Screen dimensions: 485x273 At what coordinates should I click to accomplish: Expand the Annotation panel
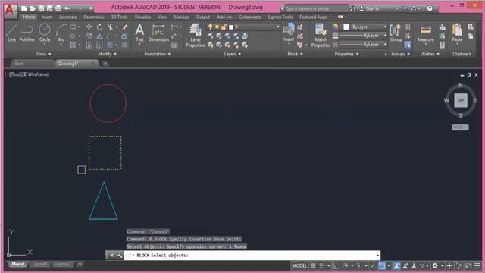(157, 54)
